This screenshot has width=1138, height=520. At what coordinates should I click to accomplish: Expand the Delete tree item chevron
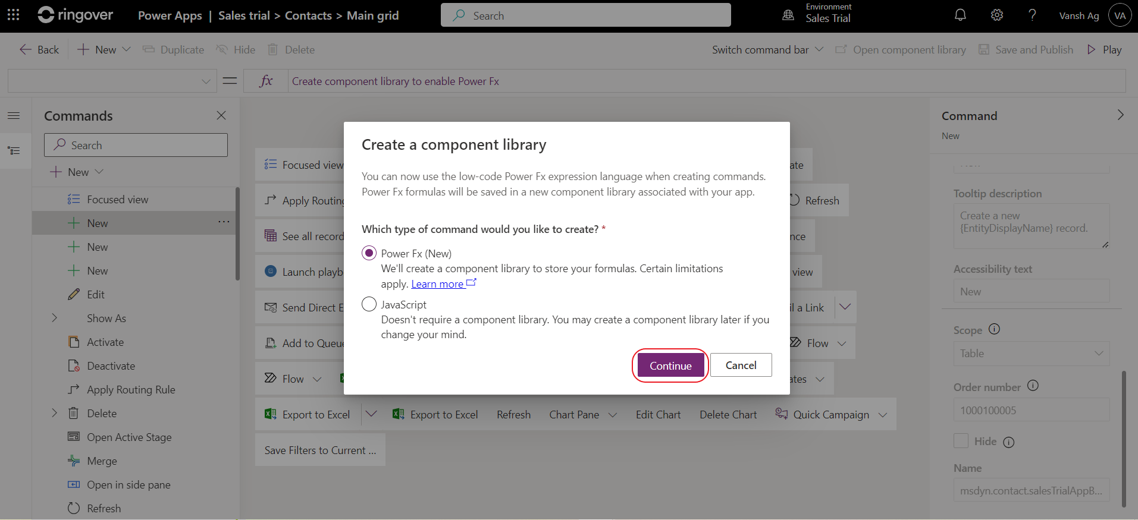(x=54, y=413)
